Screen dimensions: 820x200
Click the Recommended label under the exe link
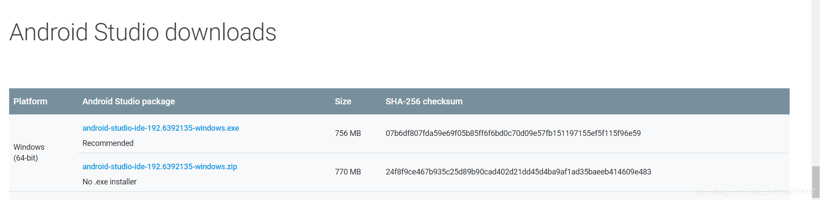[108, 143]
